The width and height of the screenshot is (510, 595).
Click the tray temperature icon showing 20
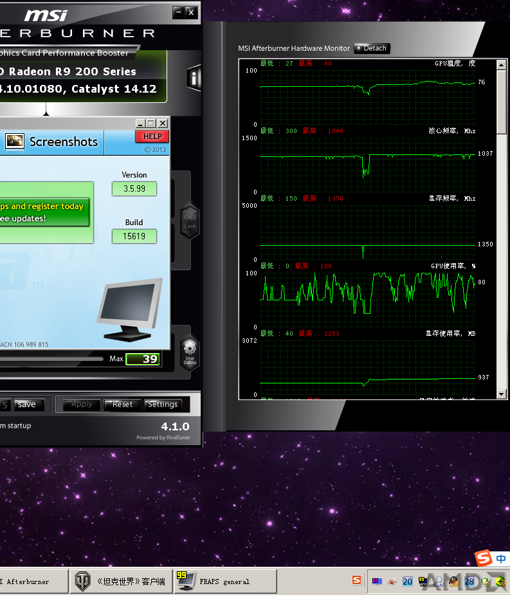click(408, 581)
